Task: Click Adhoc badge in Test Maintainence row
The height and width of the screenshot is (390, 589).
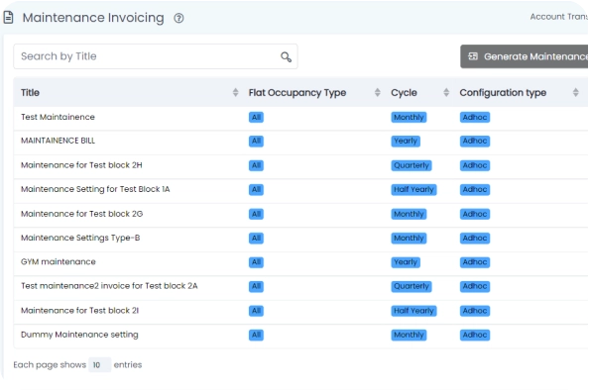Action: (475, 118)
